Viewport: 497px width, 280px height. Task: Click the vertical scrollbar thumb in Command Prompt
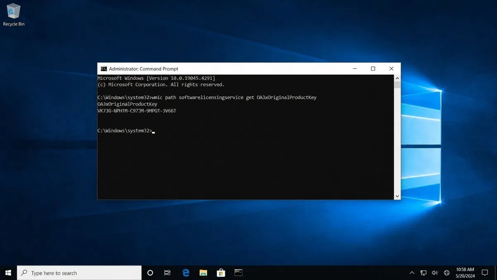point(397,85)
